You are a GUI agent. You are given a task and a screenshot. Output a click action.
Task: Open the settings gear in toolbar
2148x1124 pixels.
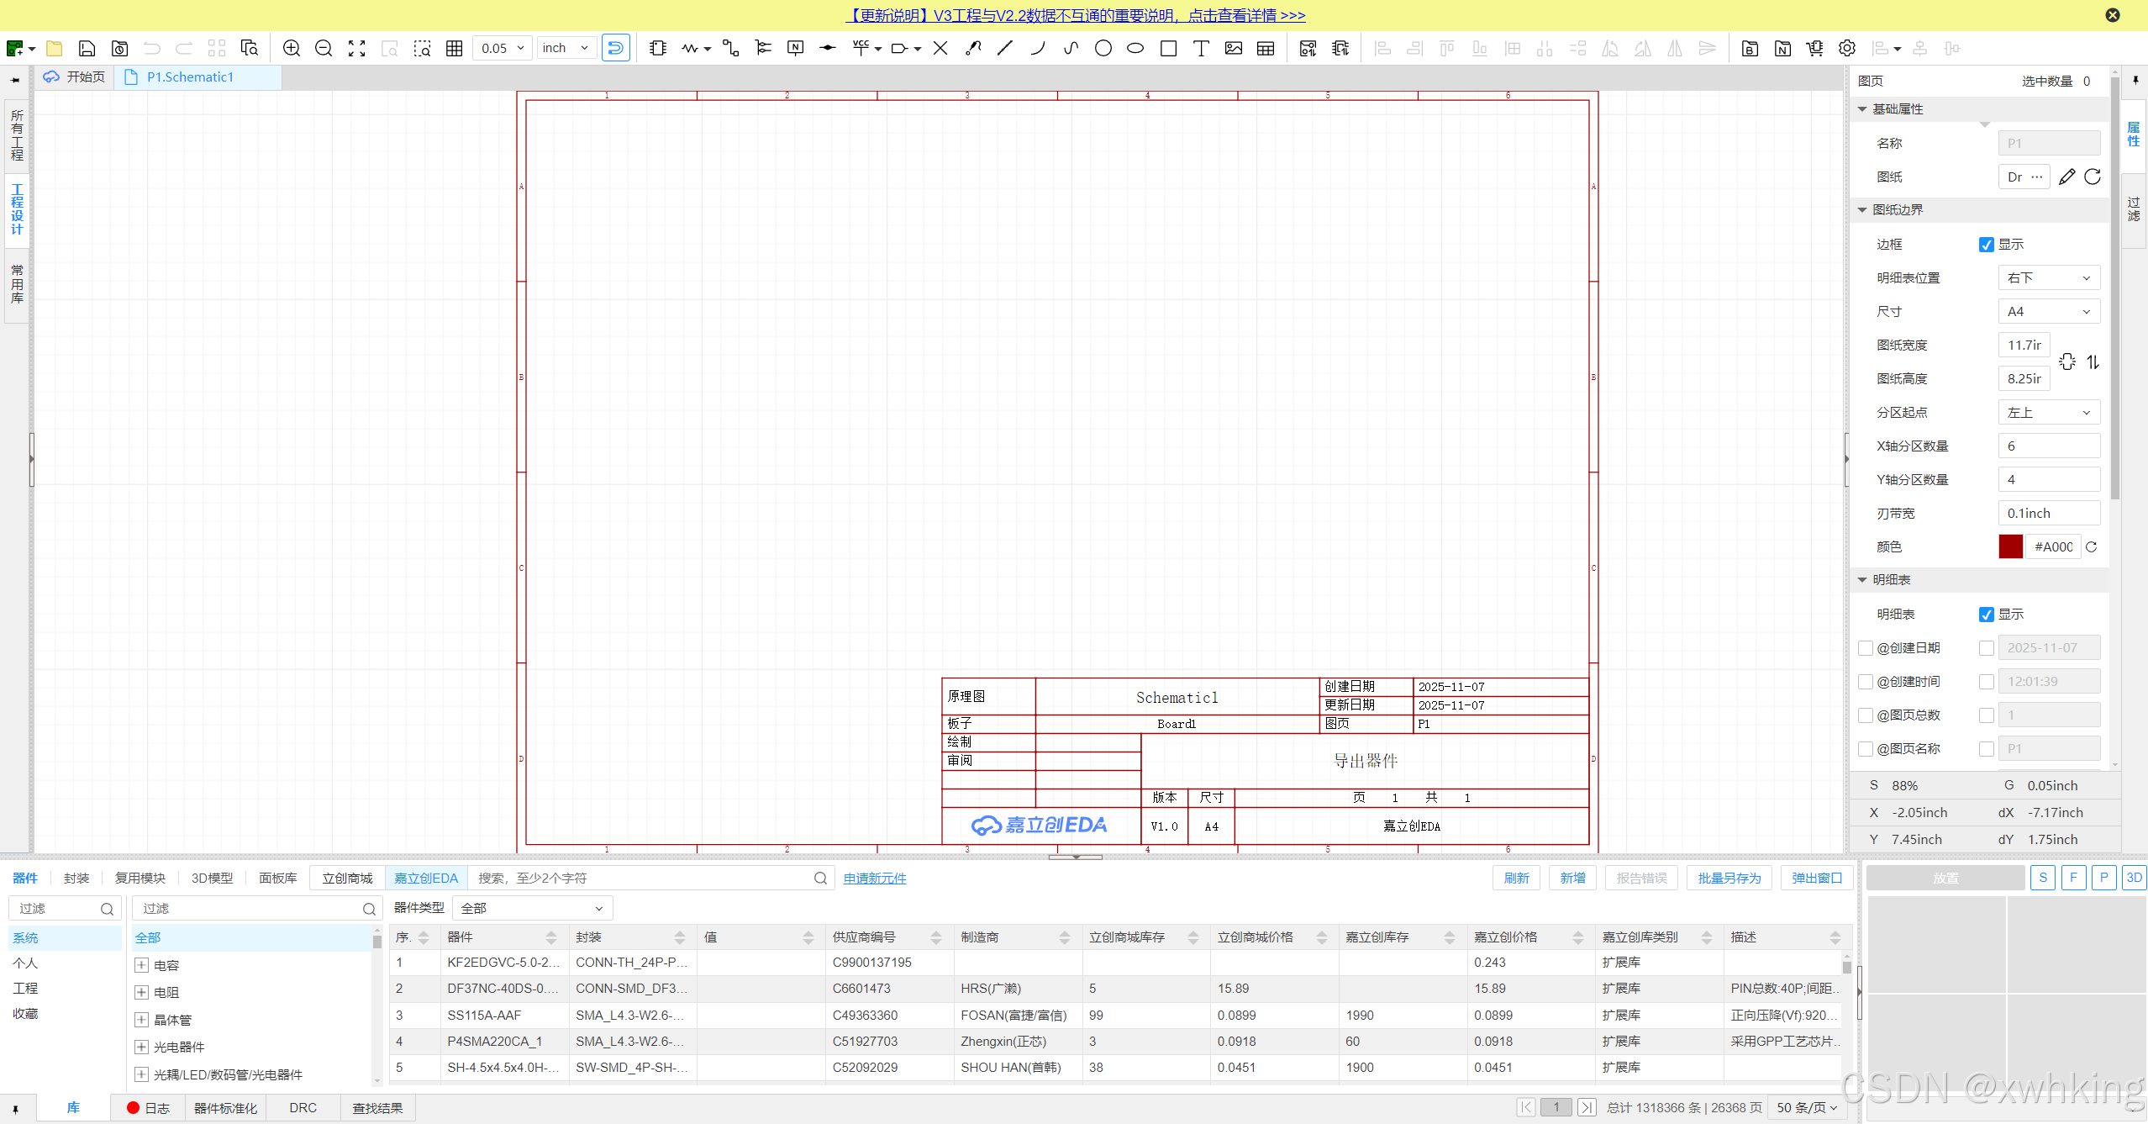[1846, 49]
